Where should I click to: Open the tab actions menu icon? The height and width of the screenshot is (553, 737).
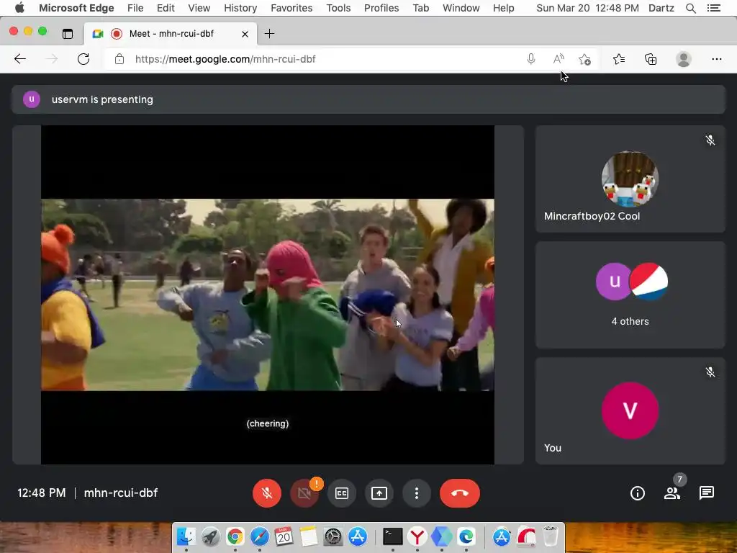point(68,33)
